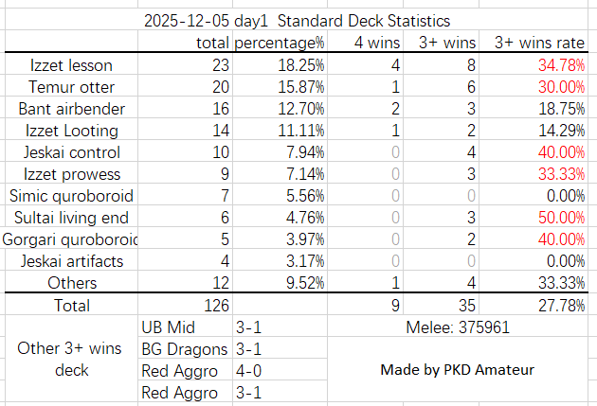The width and height of the screenshot is (597, 406).
Task: Select the "percentage%" header cell
Action: [280, 43]
